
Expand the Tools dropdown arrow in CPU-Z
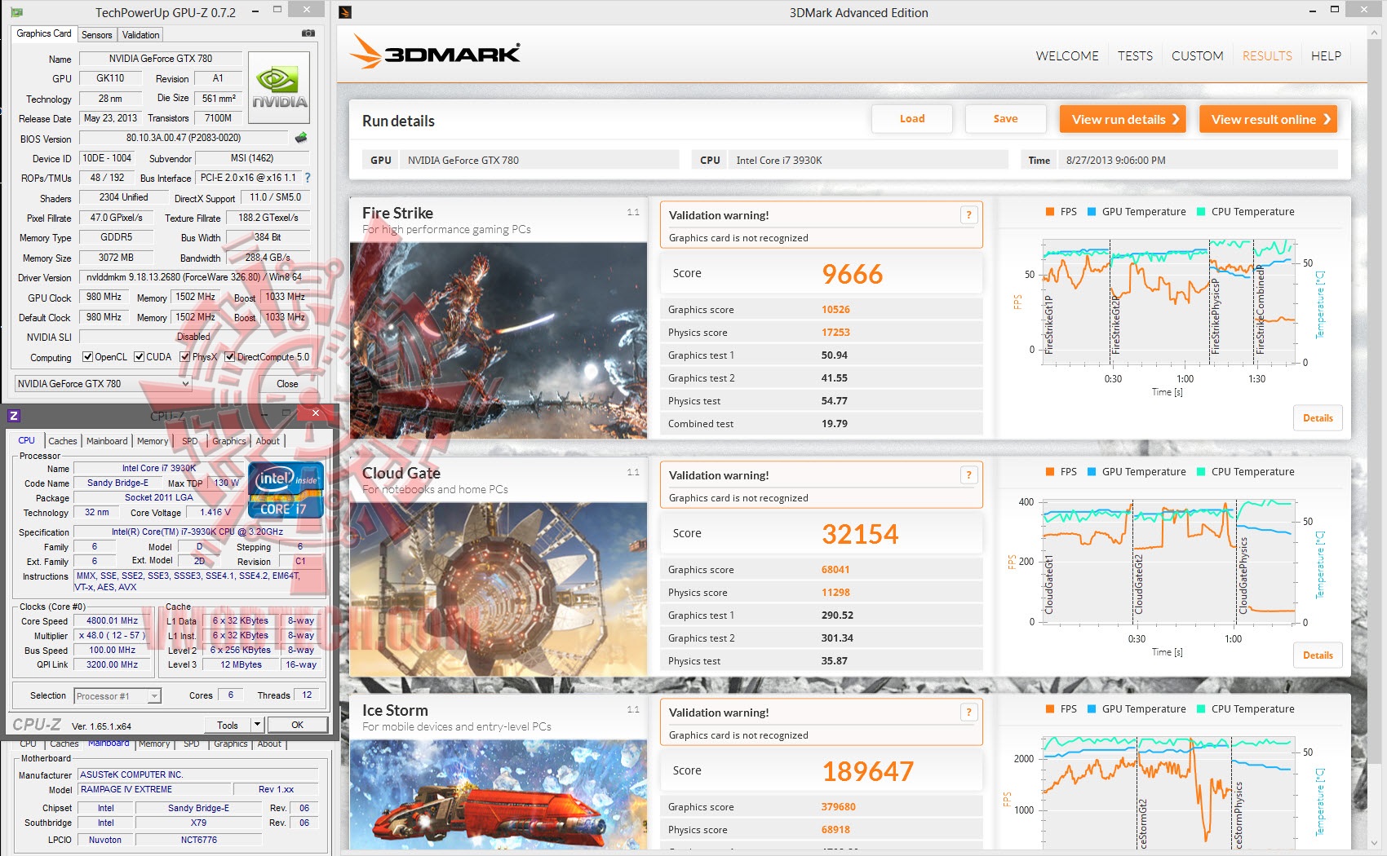click(258, 725)
